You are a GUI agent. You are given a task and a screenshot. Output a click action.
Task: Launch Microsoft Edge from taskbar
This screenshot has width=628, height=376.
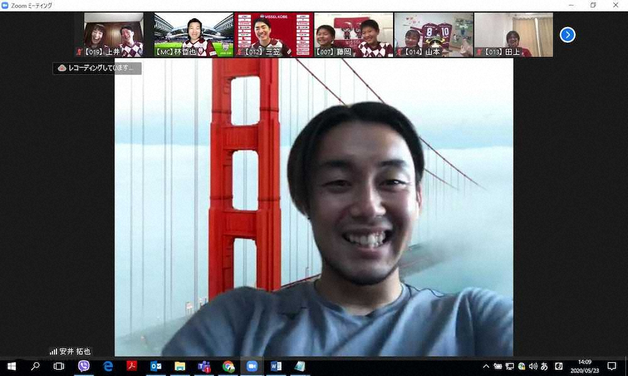[108, 366]
